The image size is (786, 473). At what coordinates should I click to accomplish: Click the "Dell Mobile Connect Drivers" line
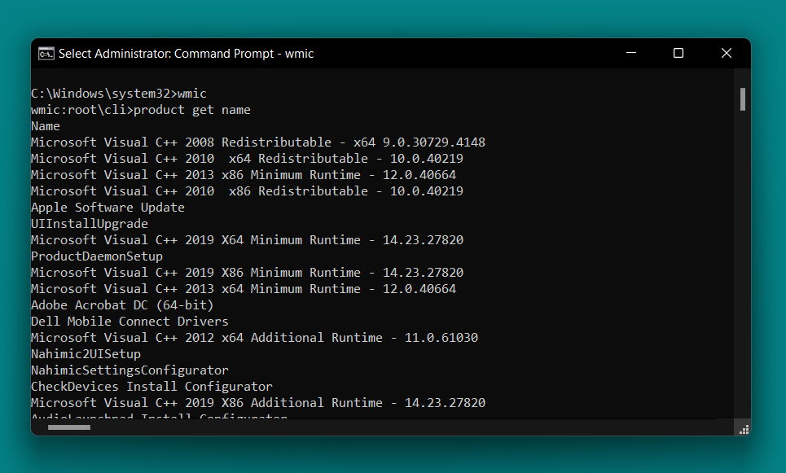[x=130, y=322]
